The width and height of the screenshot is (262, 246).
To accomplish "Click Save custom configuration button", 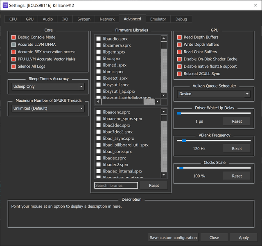I will [x=173, y=237].
